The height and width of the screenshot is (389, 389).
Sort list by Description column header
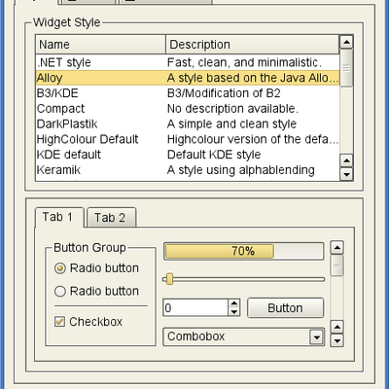tap(253, 45)
